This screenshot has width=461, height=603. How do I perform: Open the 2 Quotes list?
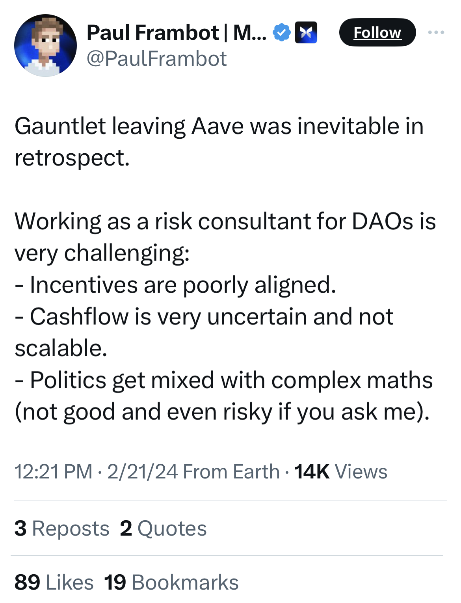pos(163,529)
